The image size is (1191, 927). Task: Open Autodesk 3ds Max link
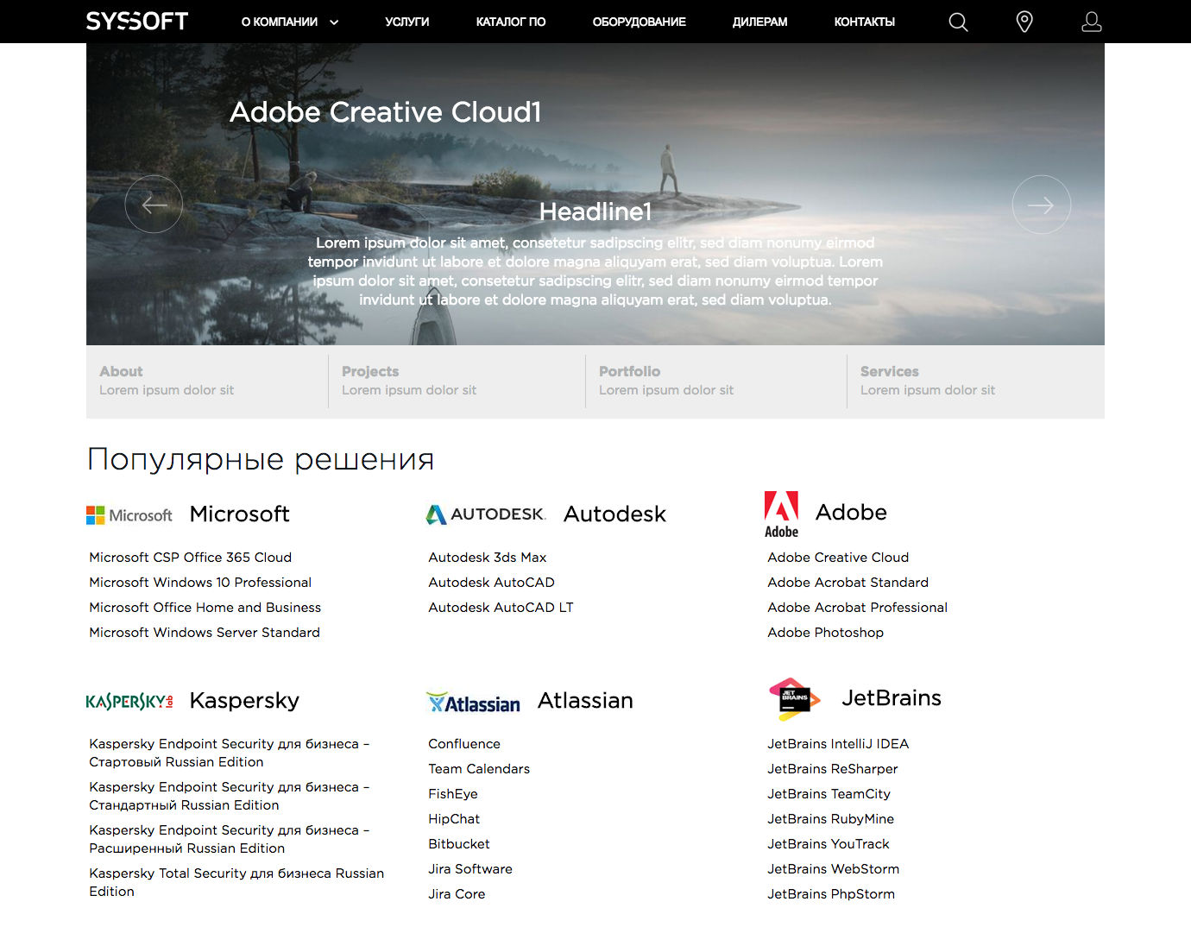click(488, 558)
